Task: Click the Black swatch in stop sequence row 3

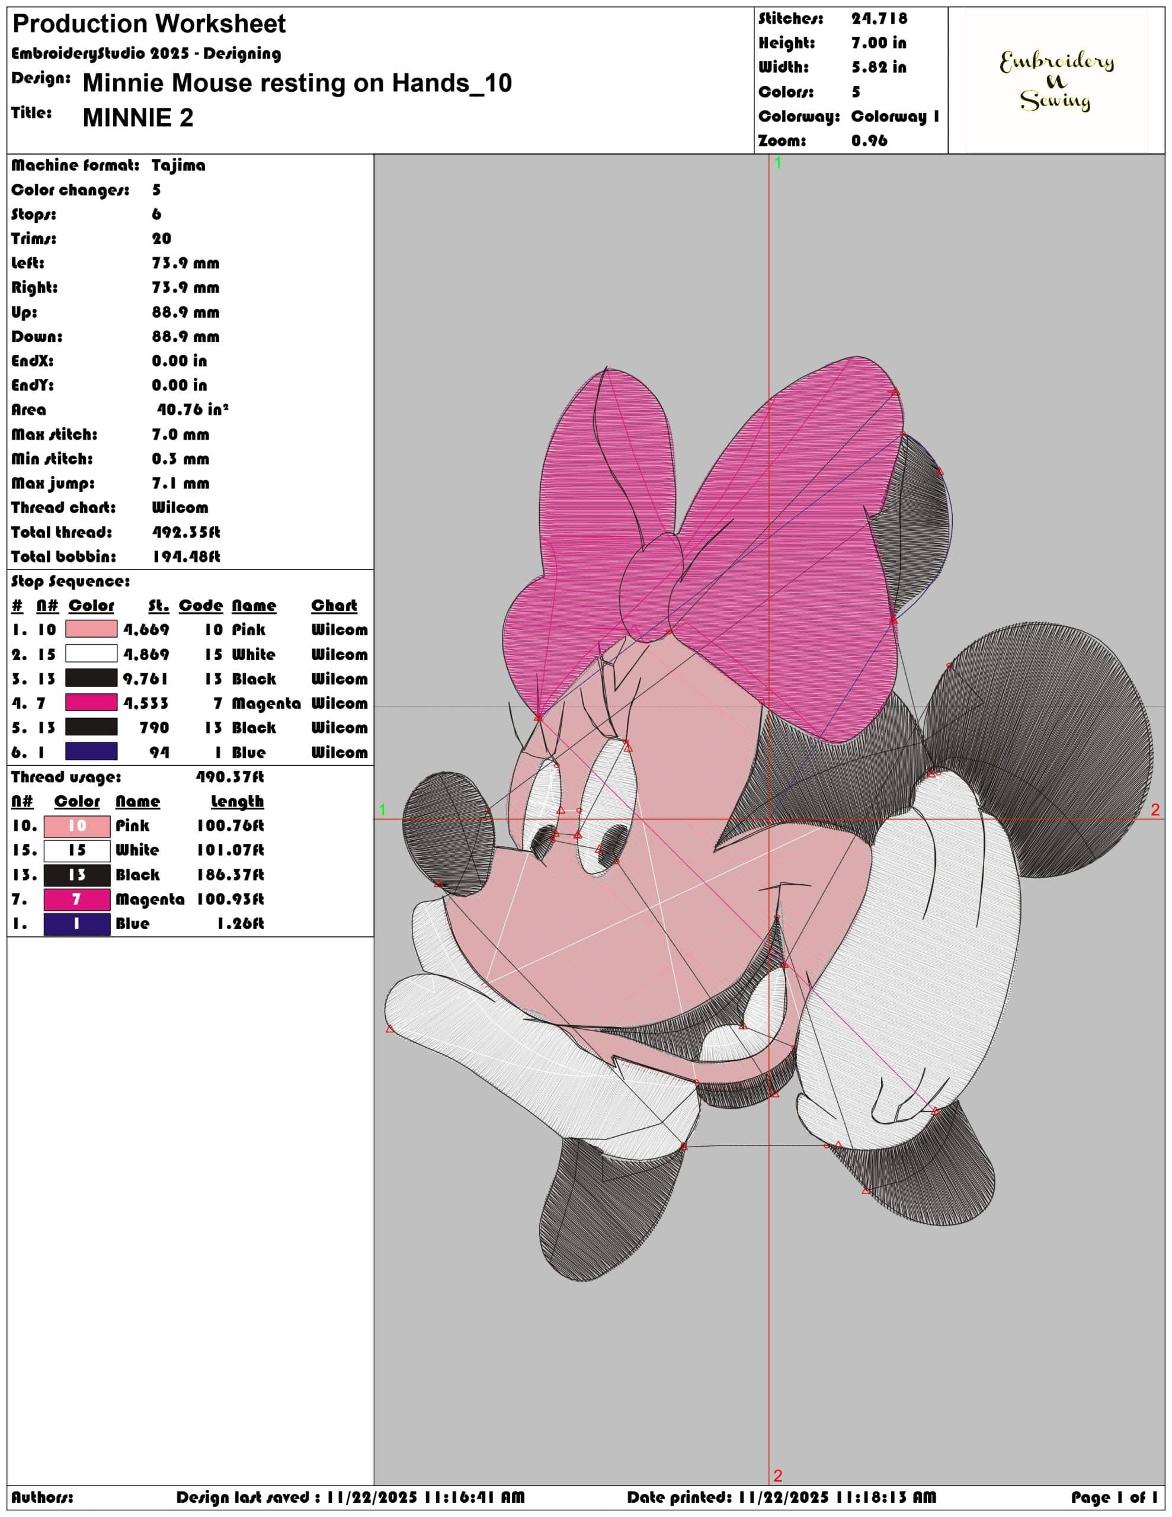Action: click(x=91, y=678)
